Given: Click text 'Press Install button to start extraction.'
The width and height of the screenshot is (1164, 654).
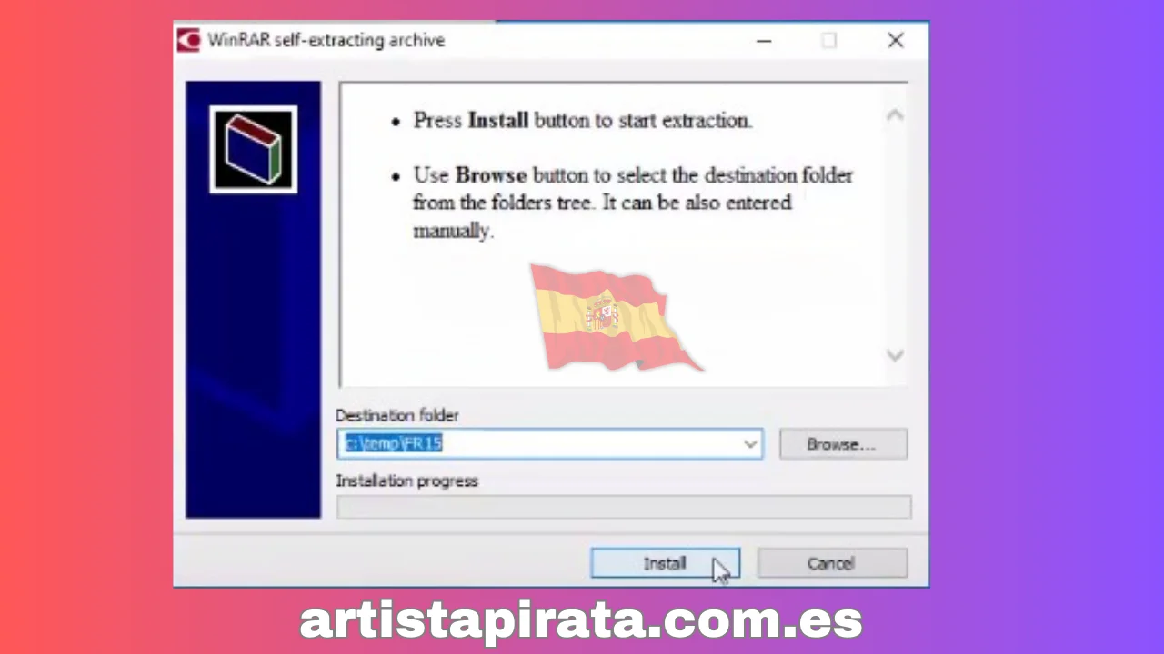Looking at the screenshot, I should pyautogui.click(x=582, y=120).
